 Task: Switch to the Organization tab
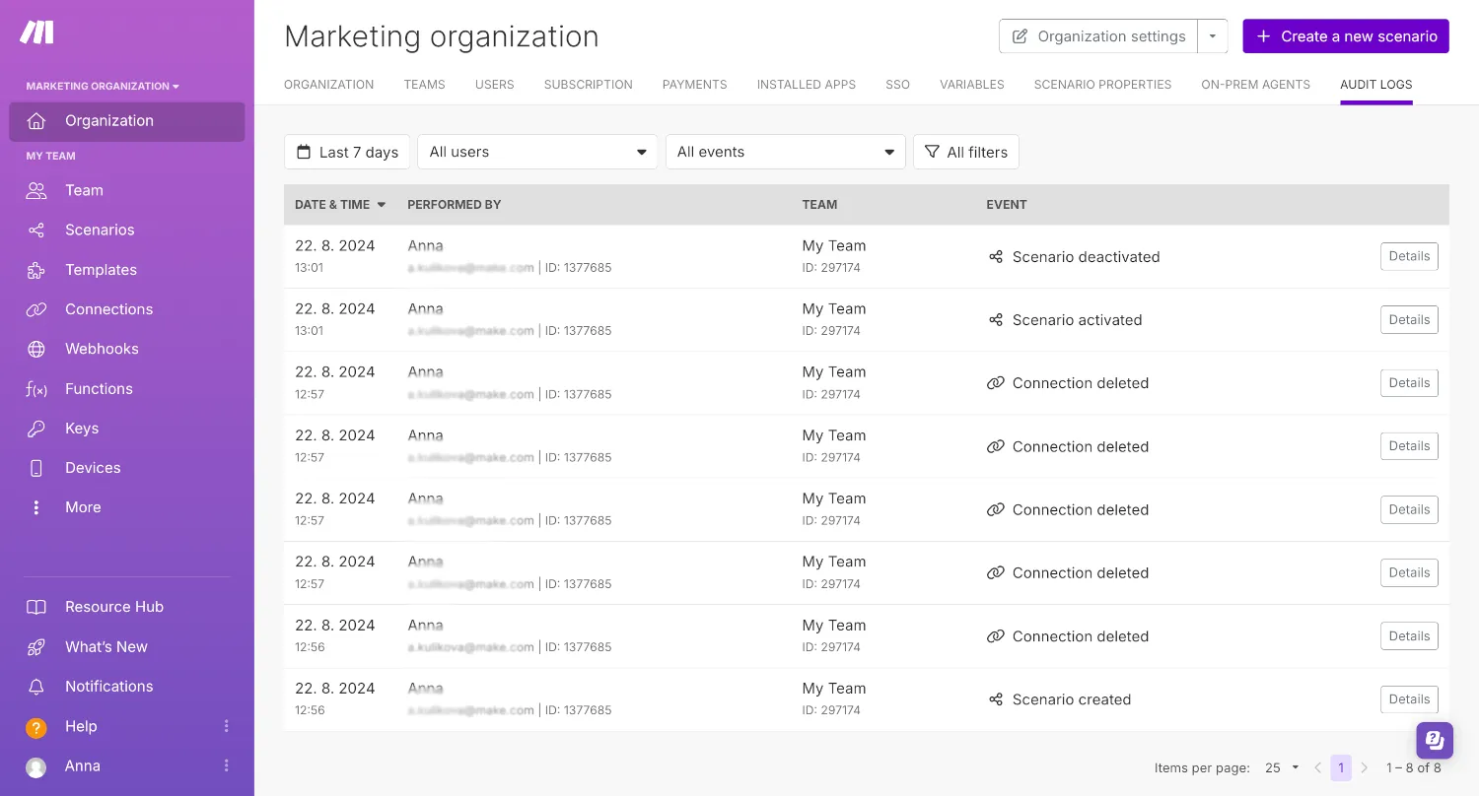tap(328, 85)
